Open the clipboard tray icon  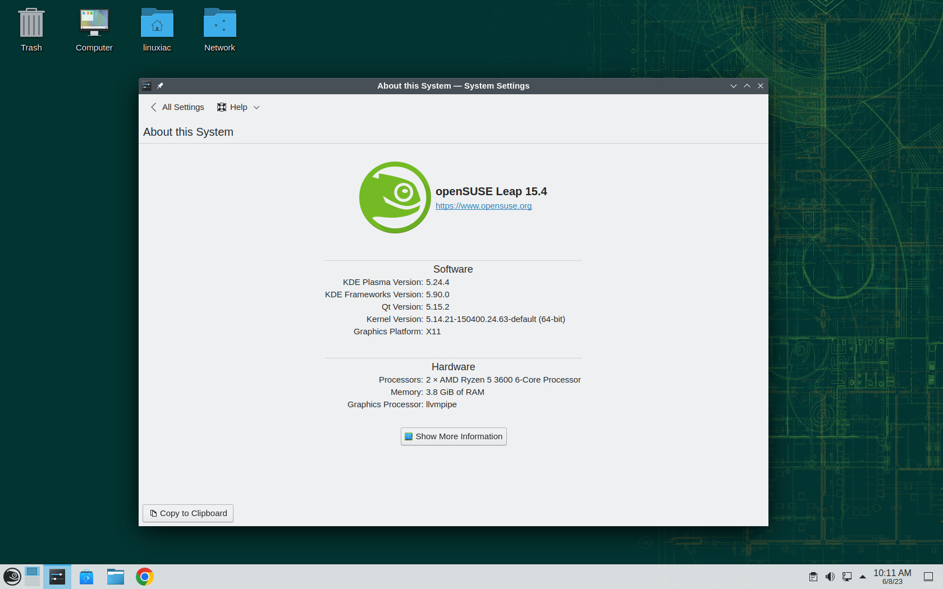pyautogui.click(x=813, y=577)
